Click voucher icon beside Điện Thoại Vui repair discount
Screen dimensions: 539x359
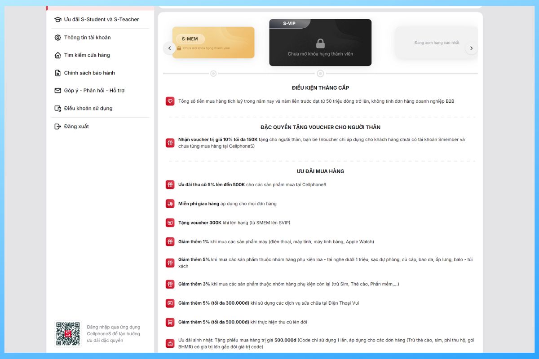[x=170, y=303]
